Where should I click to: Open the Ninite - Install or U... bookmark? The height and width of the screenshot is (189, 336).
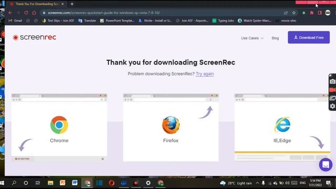155,20
